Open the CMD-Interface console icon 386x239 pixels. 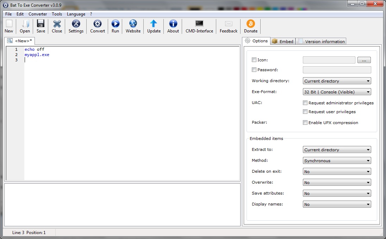[x=199, y=24]
